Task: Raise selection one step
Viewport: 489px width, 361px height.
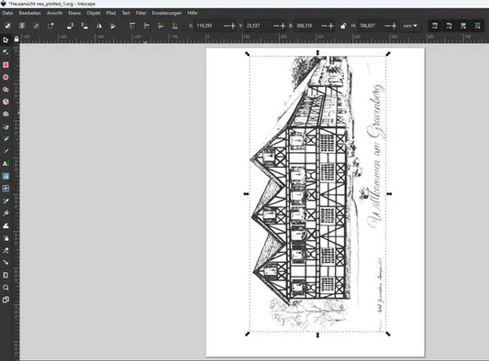Action: tap(147, 26)
